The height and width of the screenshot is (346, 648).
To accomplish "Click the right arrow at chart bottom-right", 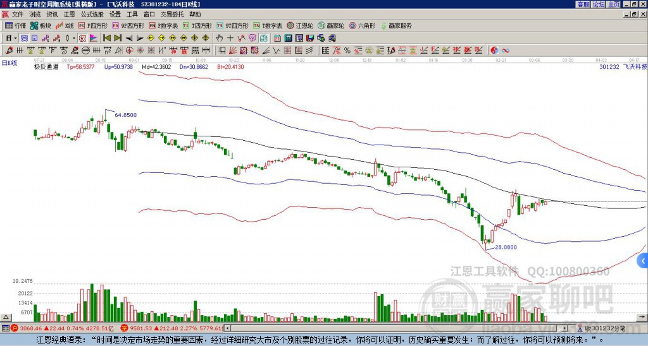I will (x=642, y=317).
